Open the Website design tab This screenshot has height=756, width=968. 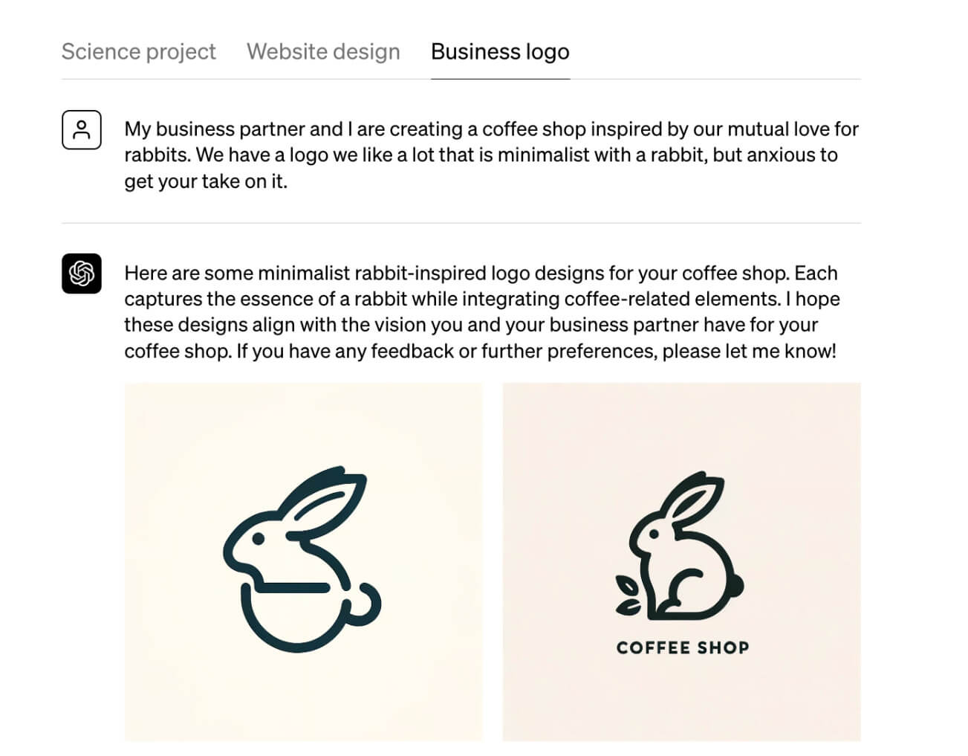tap(323, 51)
